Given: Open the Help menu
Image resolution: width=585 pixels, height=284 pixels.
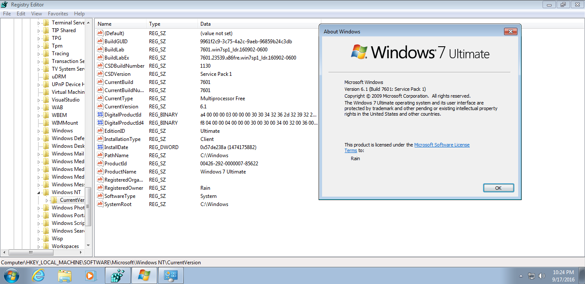Looking at the screenshot, I should pos(80,14).
